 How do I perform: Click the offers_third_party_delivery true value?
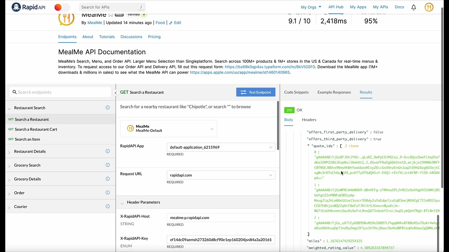377,139
